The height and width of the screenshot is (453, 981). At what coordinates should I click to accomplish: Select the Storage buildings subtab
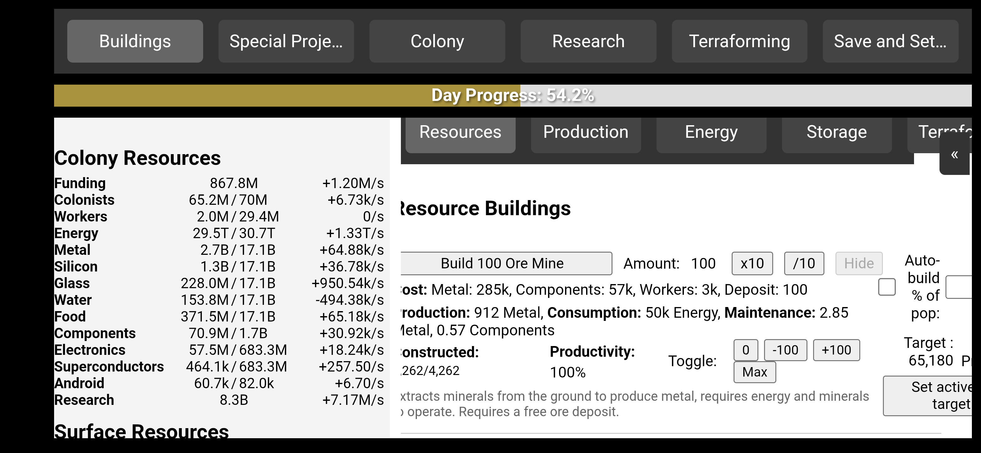tap(836, 132)
